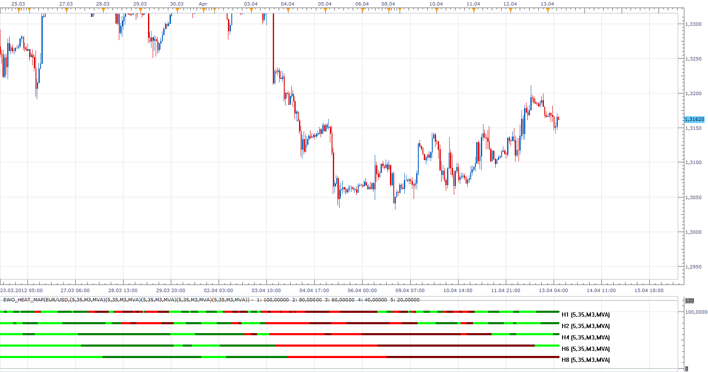Click the 1,2950 price axis label

pos(693,267)
